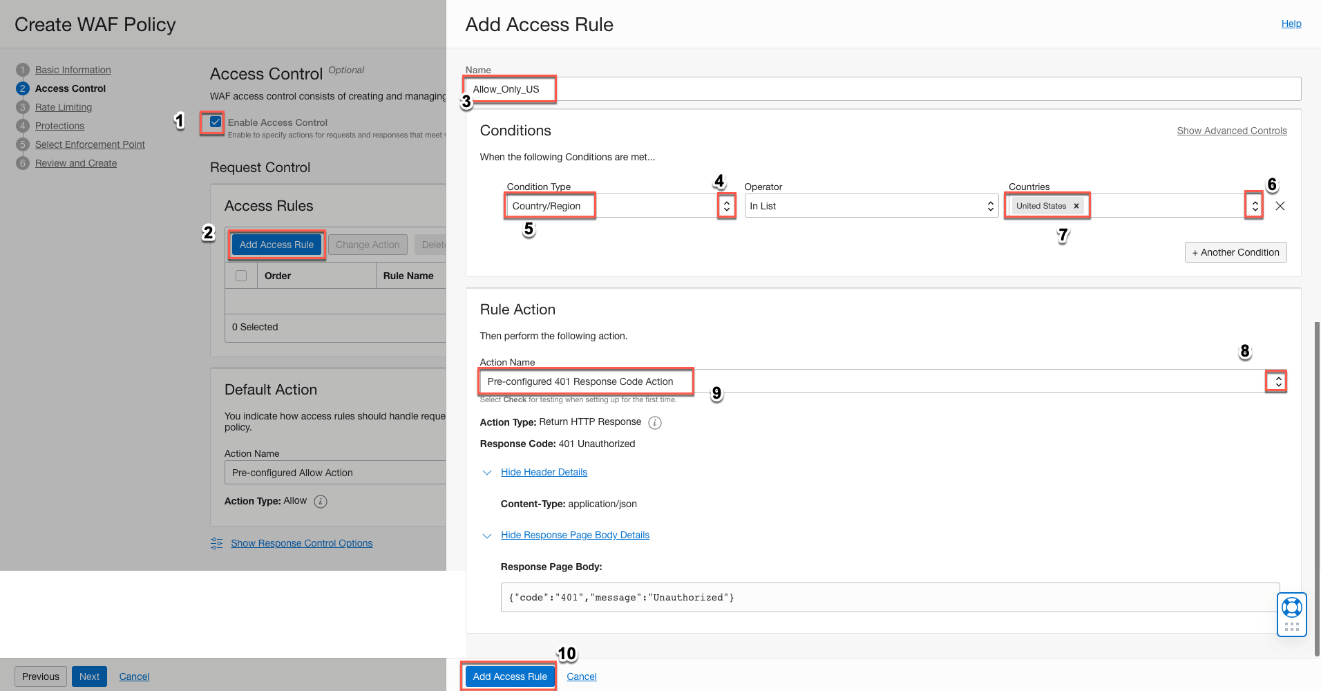Viewport: 1321px width, 691px height.
Task: Add Another Condition to the rule
Action: point(1235,252)
